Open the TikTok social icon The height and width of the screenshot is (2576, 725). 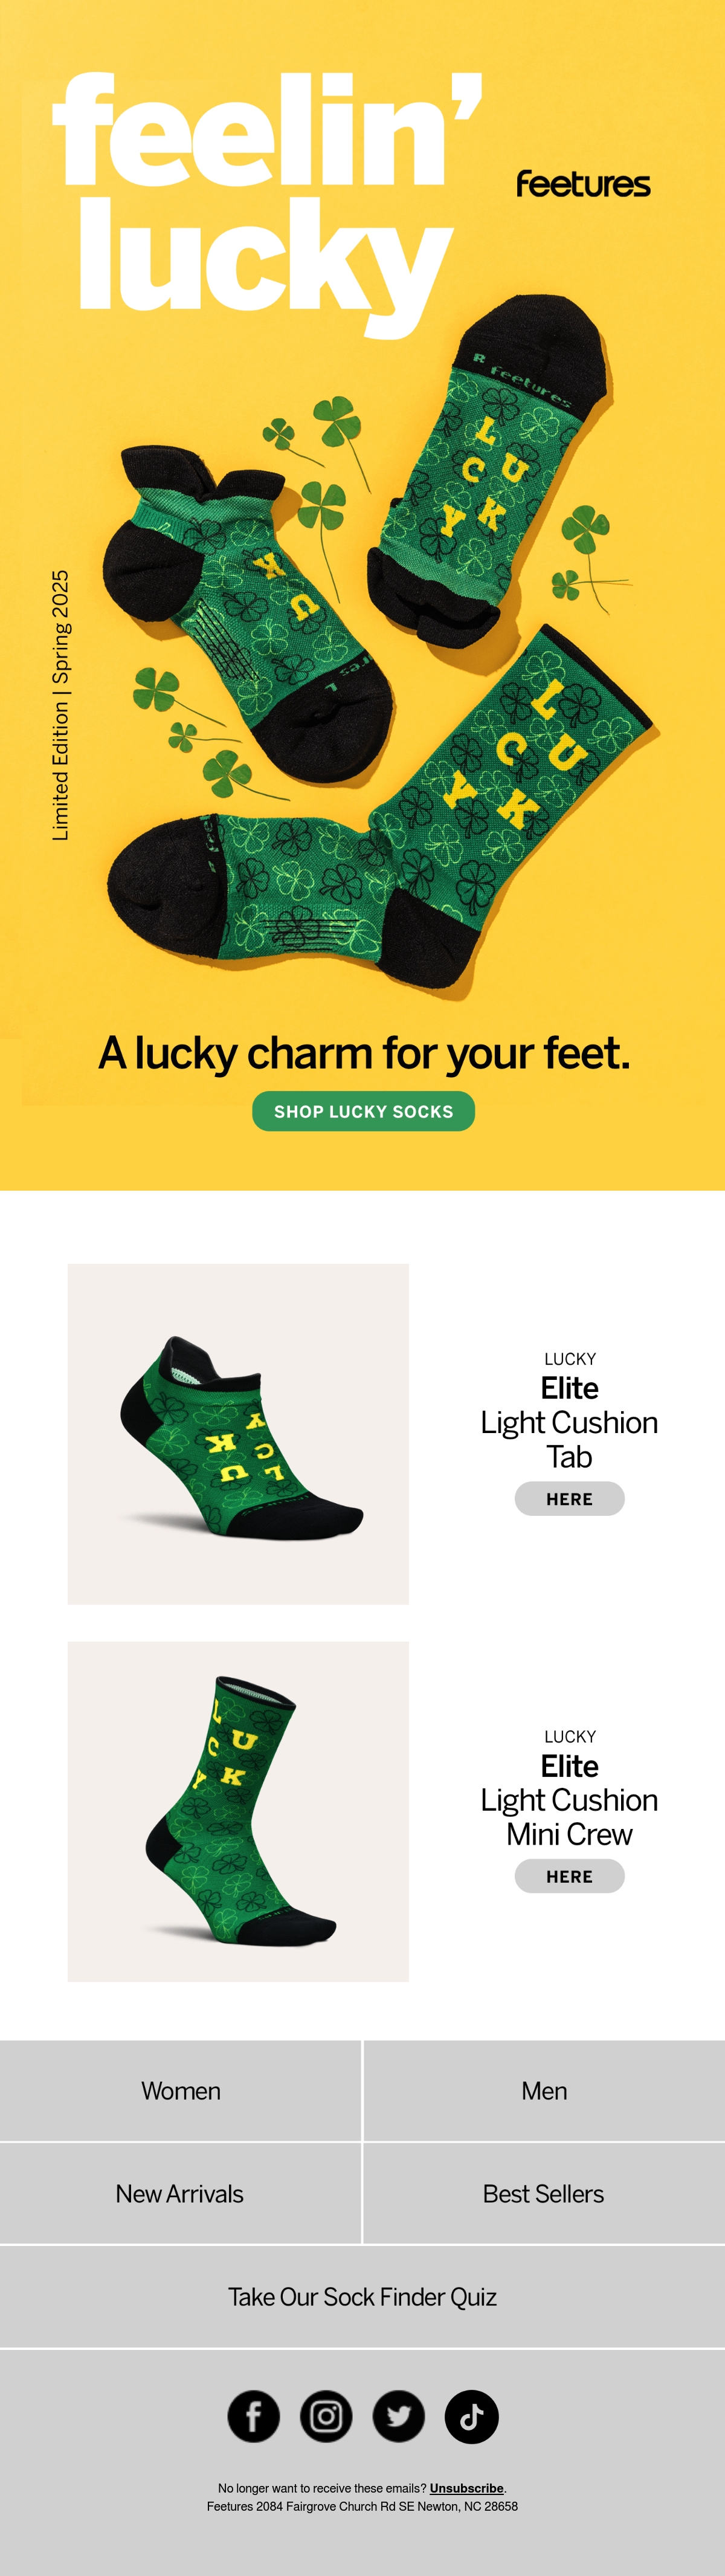pyautogui.click(x=472, y=2417)
